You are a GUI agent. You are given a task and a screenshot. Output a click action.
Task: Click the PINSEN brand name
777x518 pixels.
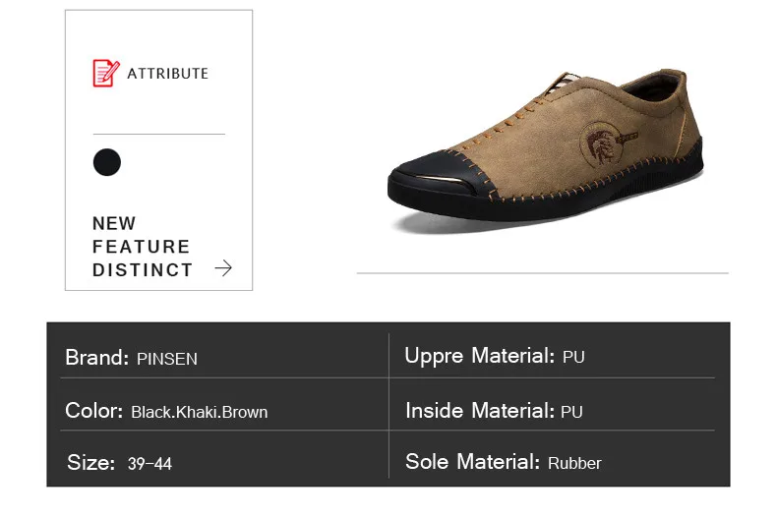point(167,359)
